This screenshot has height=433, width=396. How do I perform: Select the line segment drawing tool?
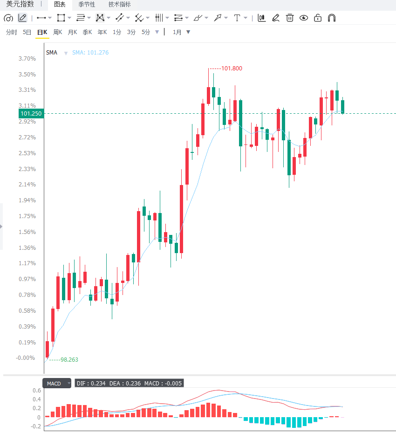point(41,18)
